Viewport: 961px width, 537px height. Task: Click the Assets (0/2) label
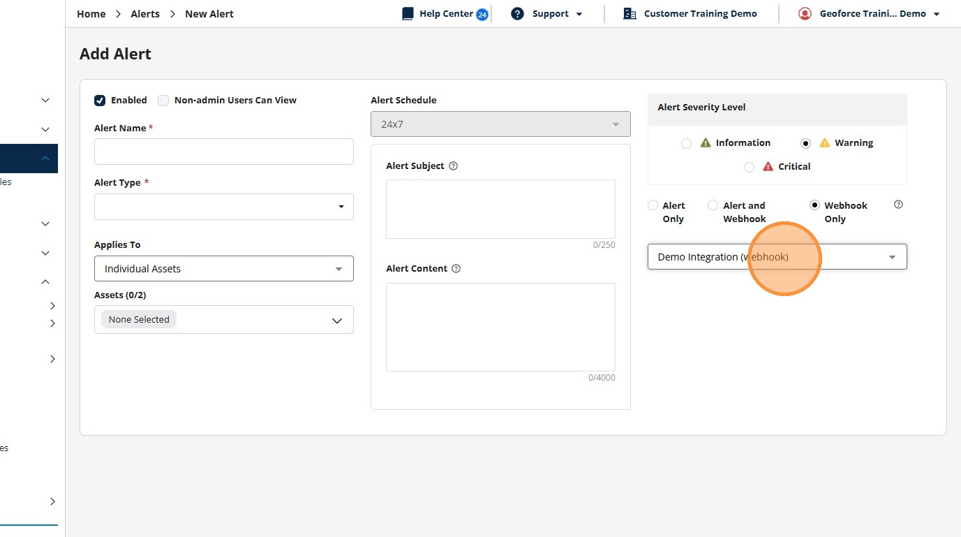120,295
